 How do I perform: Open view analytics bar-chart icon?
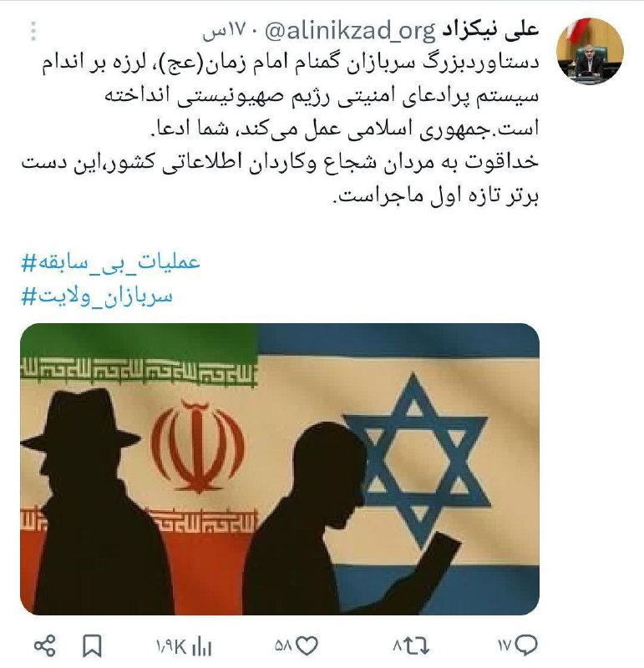201,648
